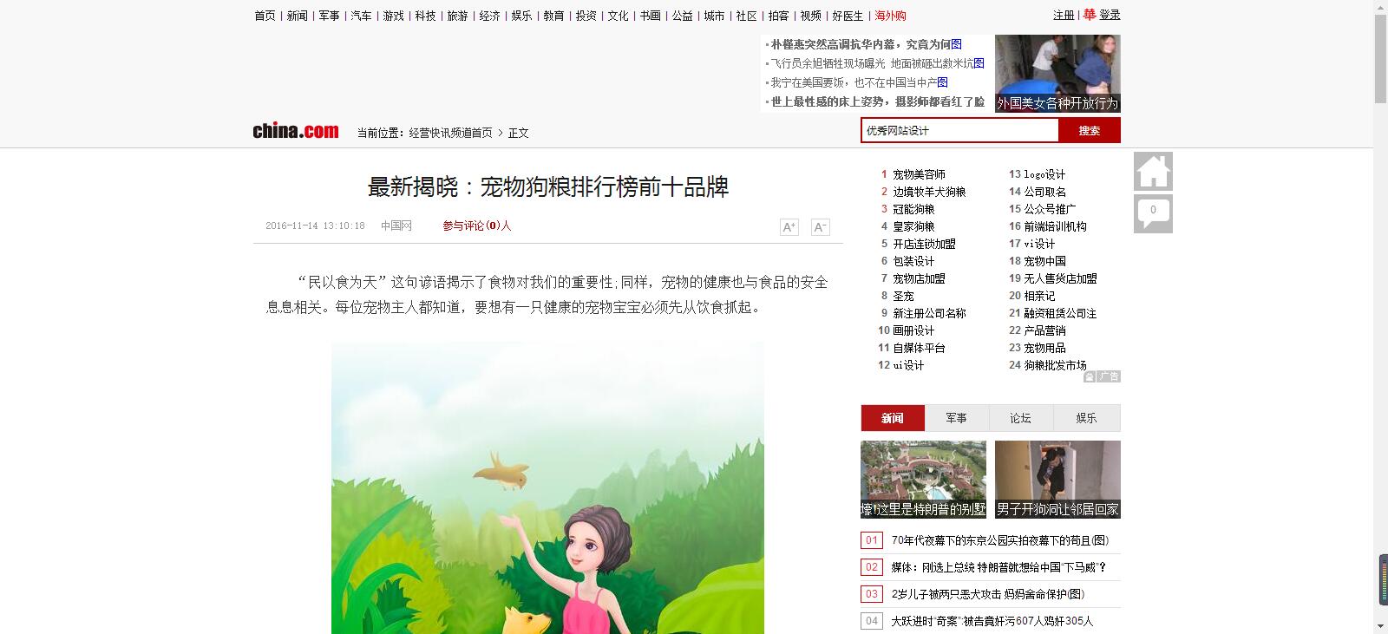Click the browser scrollbar down arrow
1388x634 pixels.
click(x=1380, y=625)
